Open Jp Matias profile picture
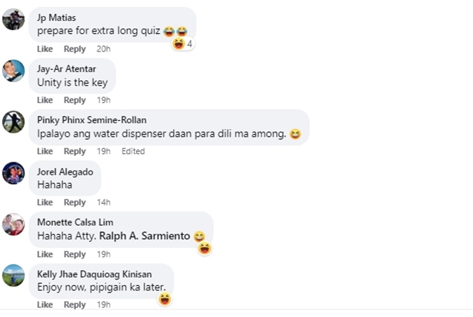 13,19
